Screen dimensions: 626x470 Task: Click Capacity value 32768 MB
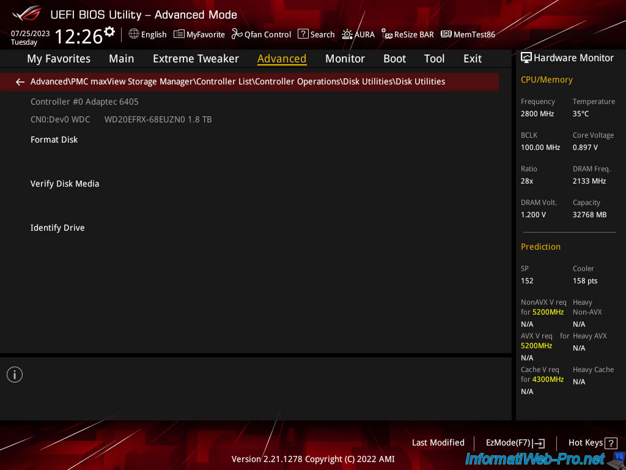(589, 215)
